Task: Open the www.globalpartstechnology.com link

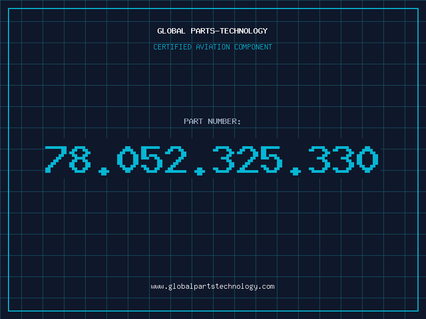Action: click(x=212, y=287)
